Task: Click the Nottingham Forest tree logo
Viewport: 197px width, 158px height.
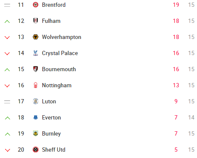Action: 36,85
